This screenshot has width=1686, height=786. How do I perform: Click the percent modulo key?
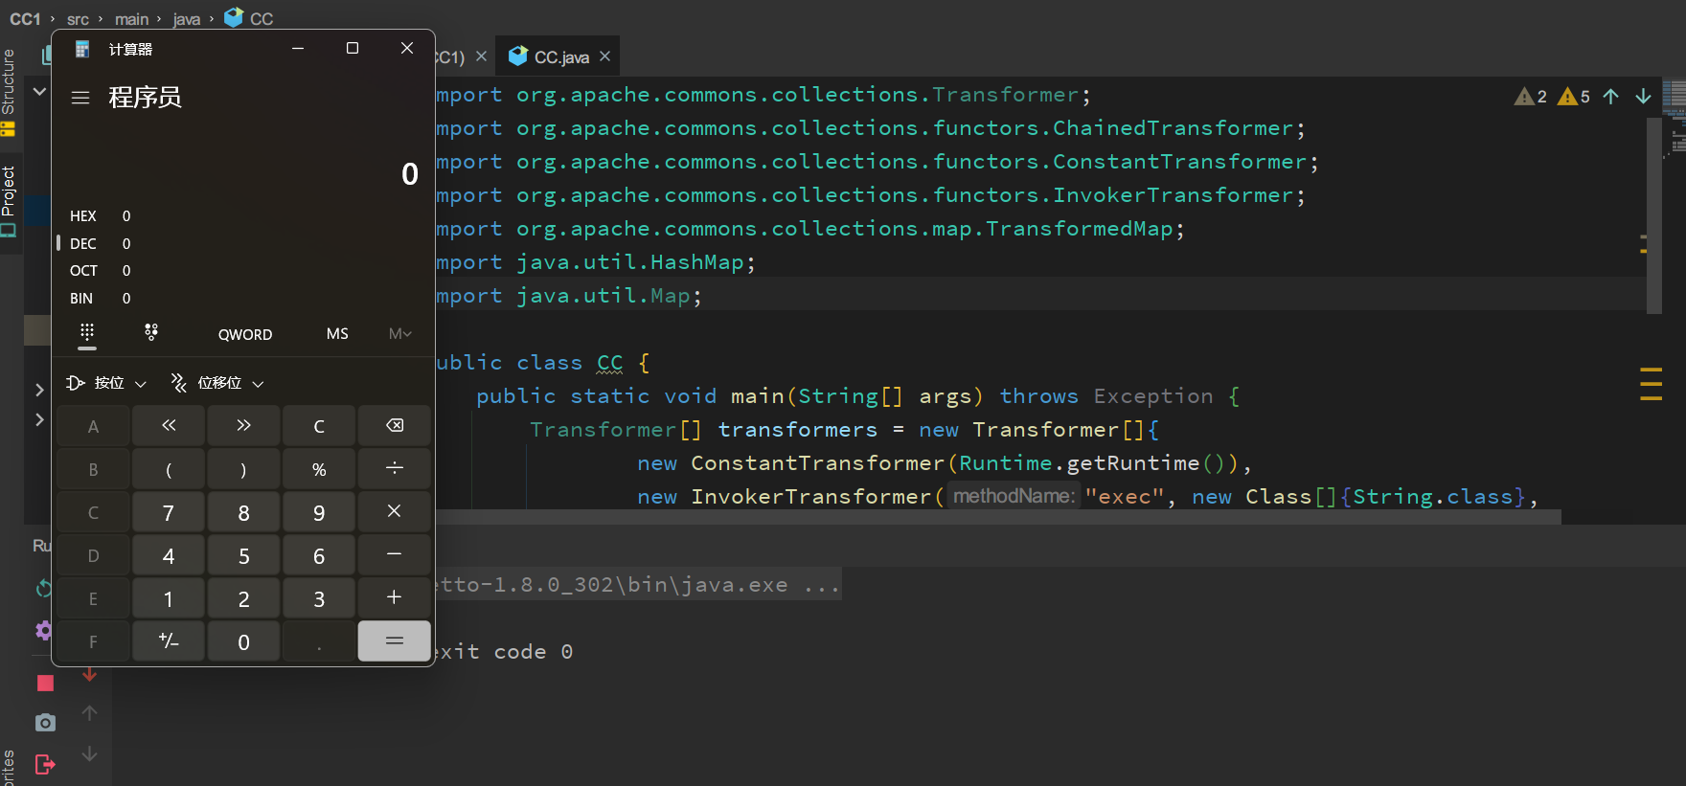pyautogui.click(x=319, y=469)
